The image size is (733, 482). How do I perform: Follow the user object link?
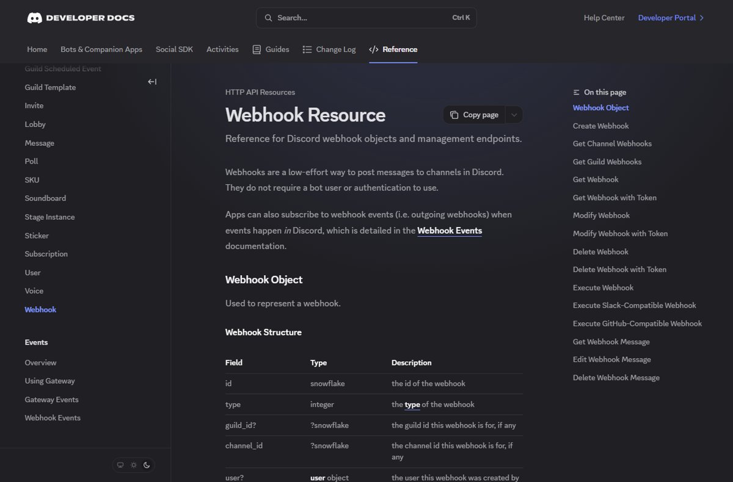(318, 478)
